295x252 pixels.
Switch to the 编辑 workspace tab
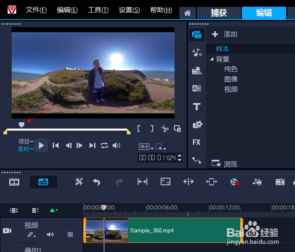point(264,13)
